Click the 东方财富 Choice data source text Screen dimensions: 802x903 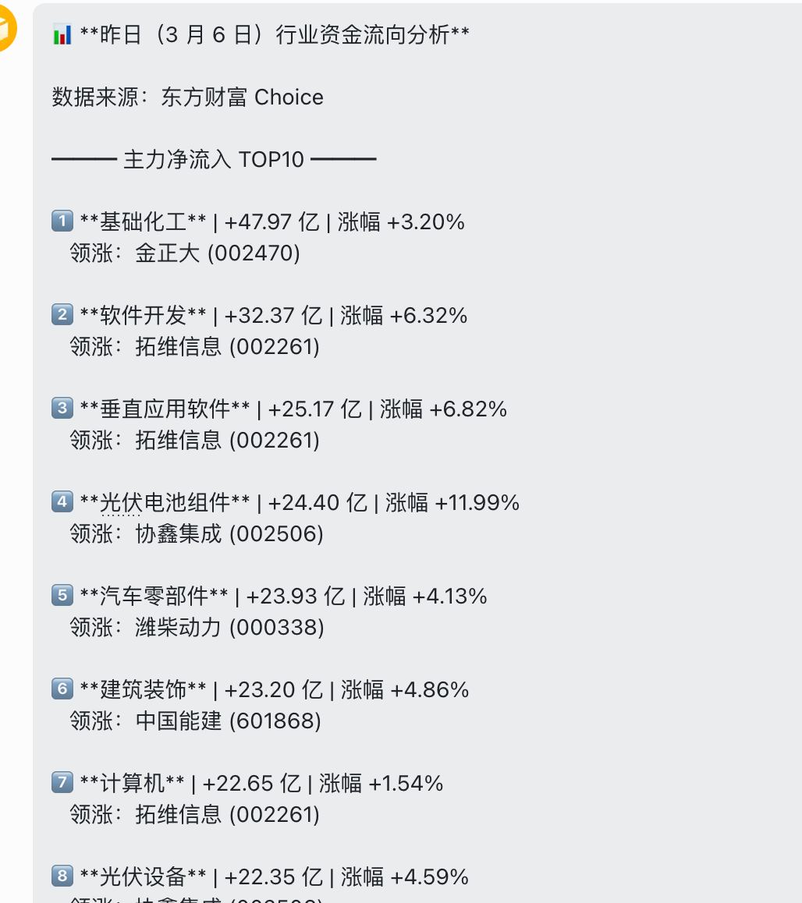pos(242,97)
